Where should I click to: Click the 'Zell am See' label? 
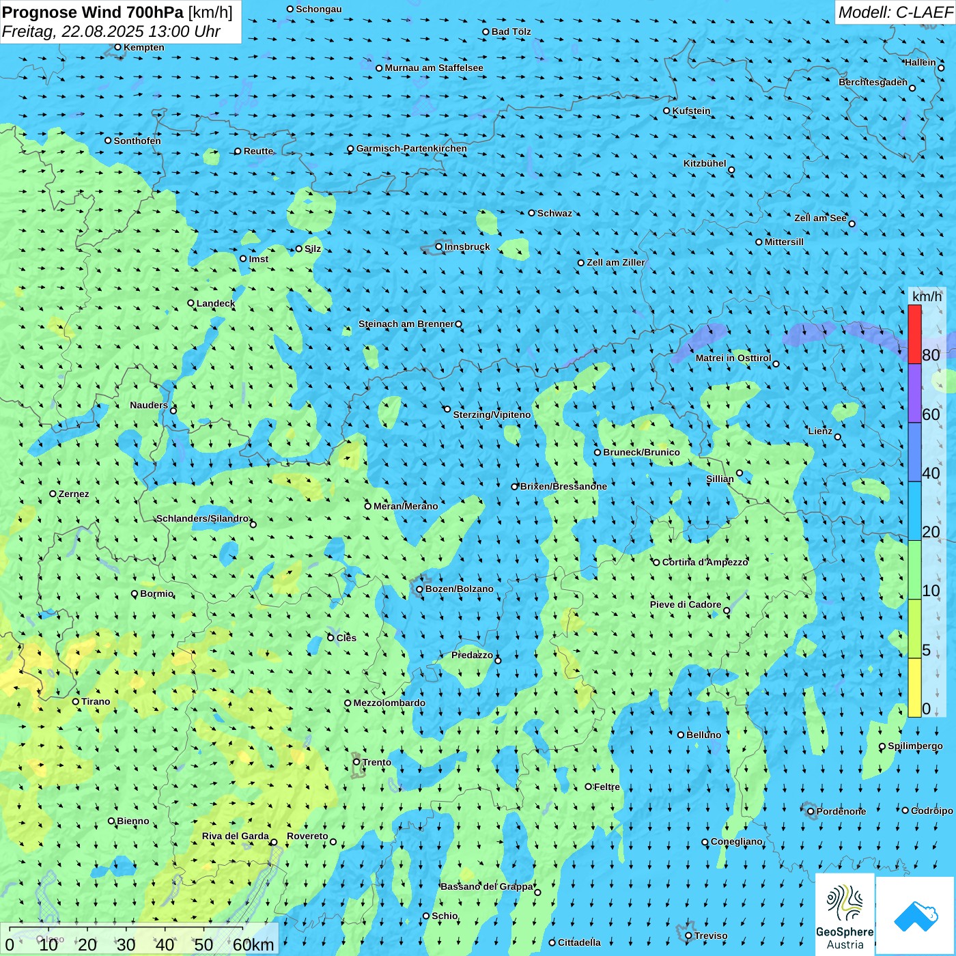click(x=820, y=218)
